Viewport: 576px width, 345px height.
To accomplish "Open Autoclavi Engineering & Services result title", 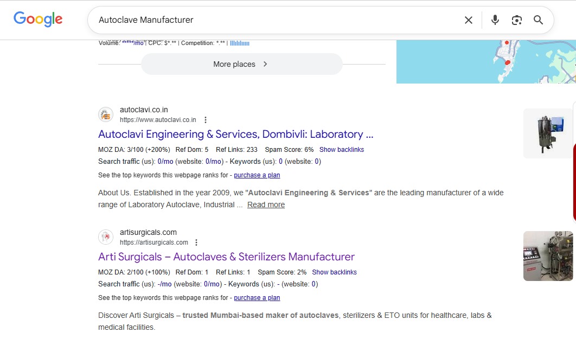I will (235, 134).
